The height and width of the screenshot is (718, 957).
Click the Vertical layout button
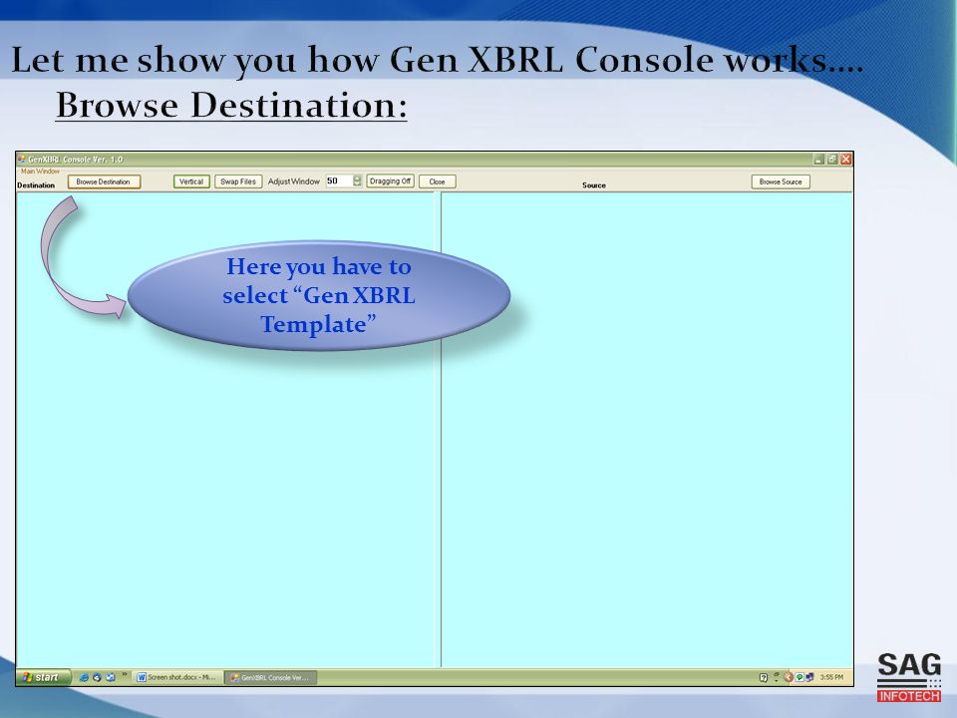(191, 181)
